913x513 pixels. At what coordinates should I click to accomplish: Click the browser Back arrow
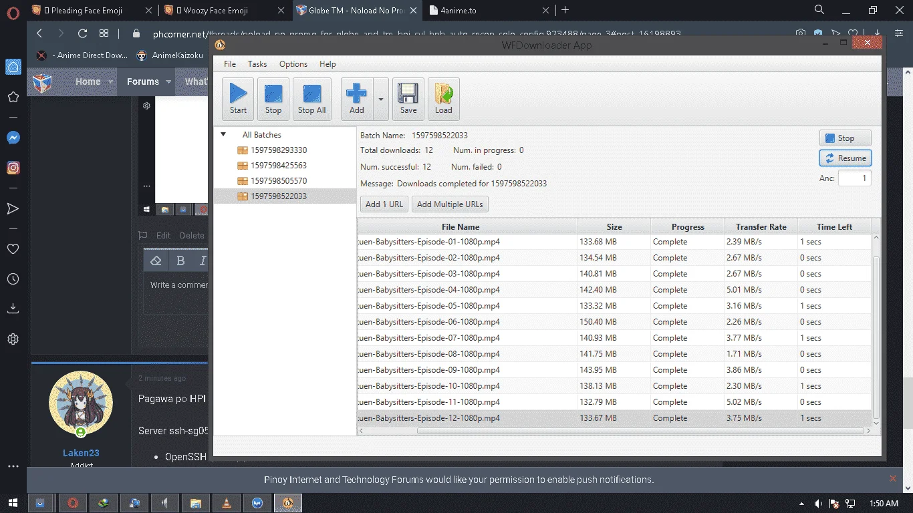tap(39, 33)
